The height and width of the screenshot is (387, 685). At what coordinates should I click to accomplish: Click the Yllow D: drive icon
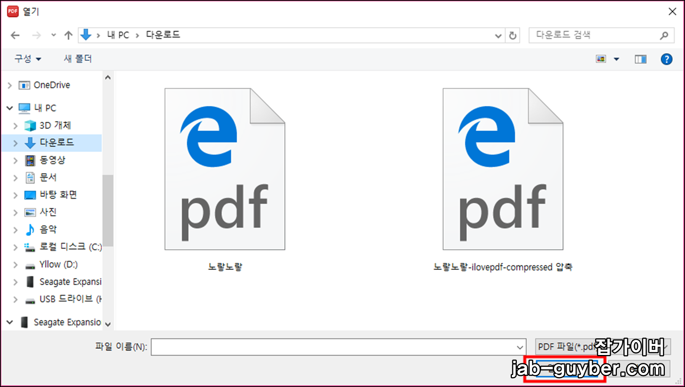[30, 266]
